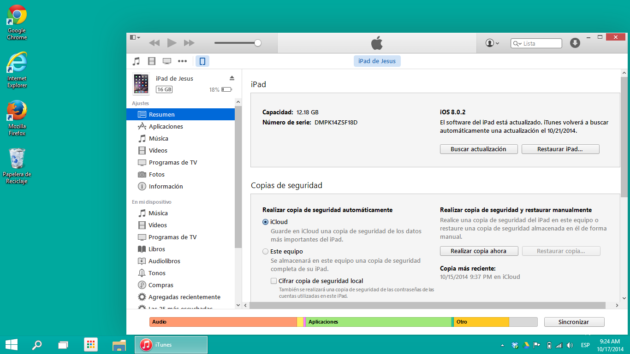Open Compras playlist
The height and width of the screenshot is (354, 630).
180,285
